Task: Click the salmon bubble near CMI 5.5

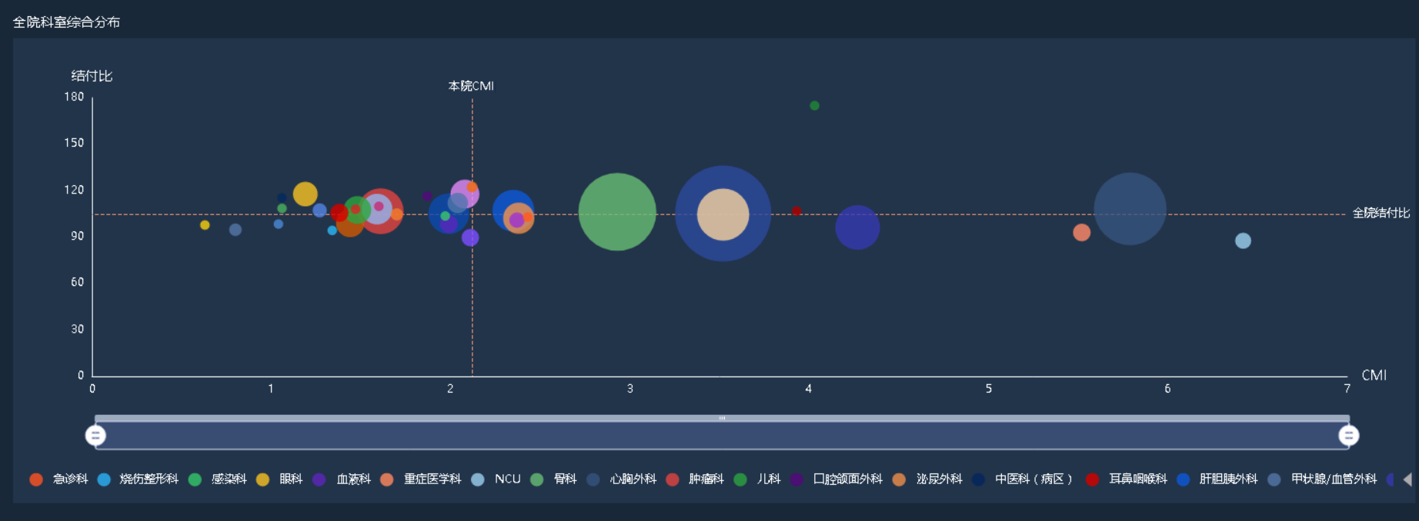Action: click(1081, 232)
